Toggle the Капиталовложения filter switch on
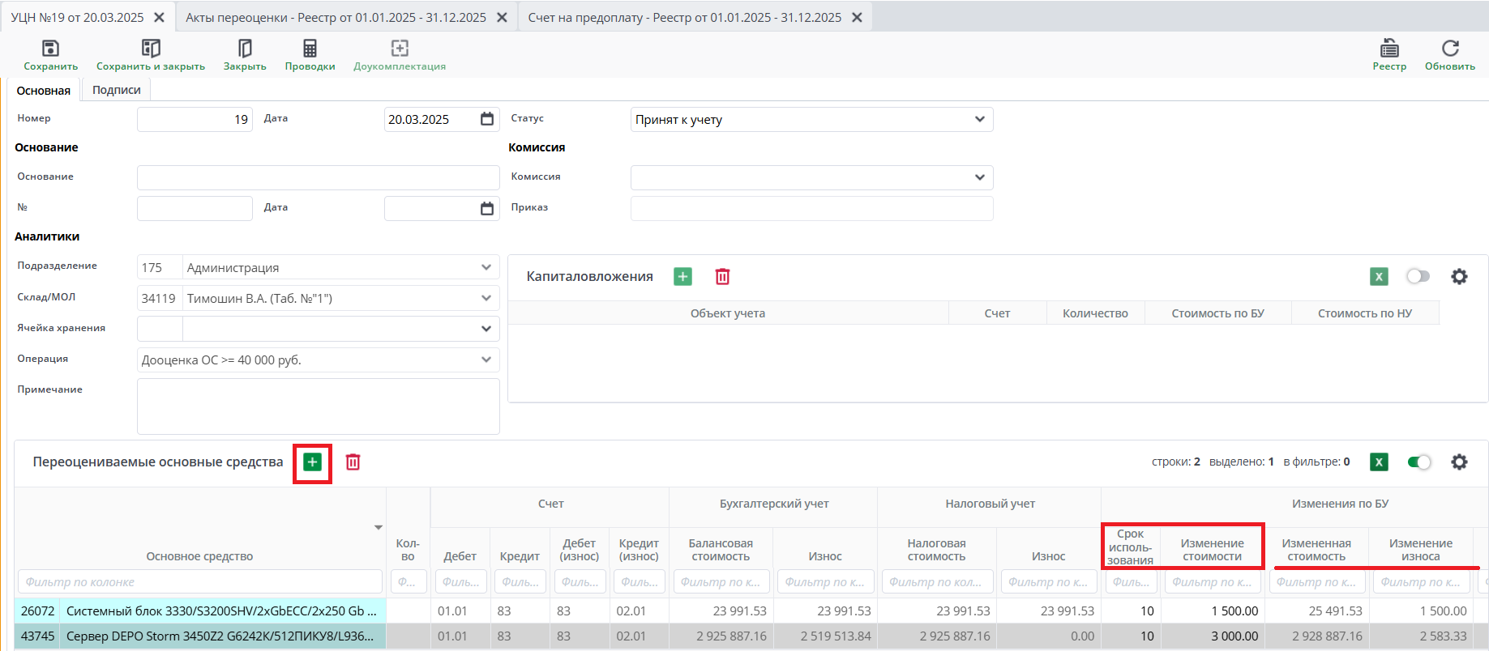 (1418, 277)
